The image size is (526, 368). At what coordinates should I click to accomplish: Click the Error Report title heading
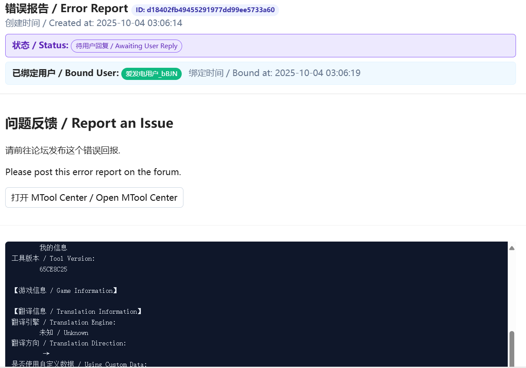(x=67, y=9)
